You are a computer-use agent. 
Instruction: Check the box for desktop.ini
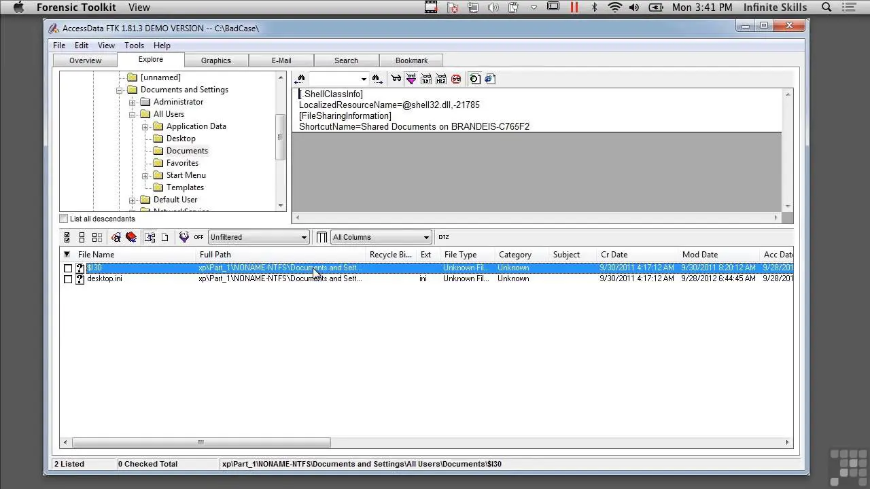coord(68,279)
